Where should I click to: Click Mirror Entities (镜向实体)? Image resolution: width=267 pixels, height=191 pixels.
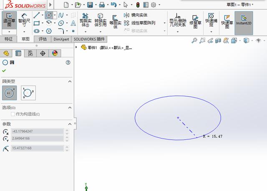point(136,15)
